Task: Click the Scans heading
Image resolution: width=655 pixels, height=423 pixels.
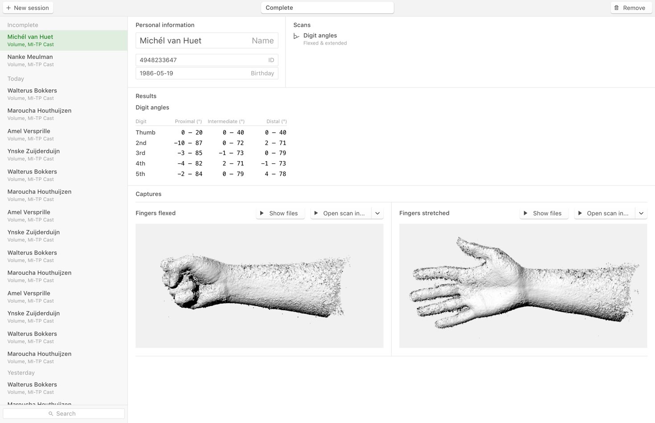Action: coord(302,25)
